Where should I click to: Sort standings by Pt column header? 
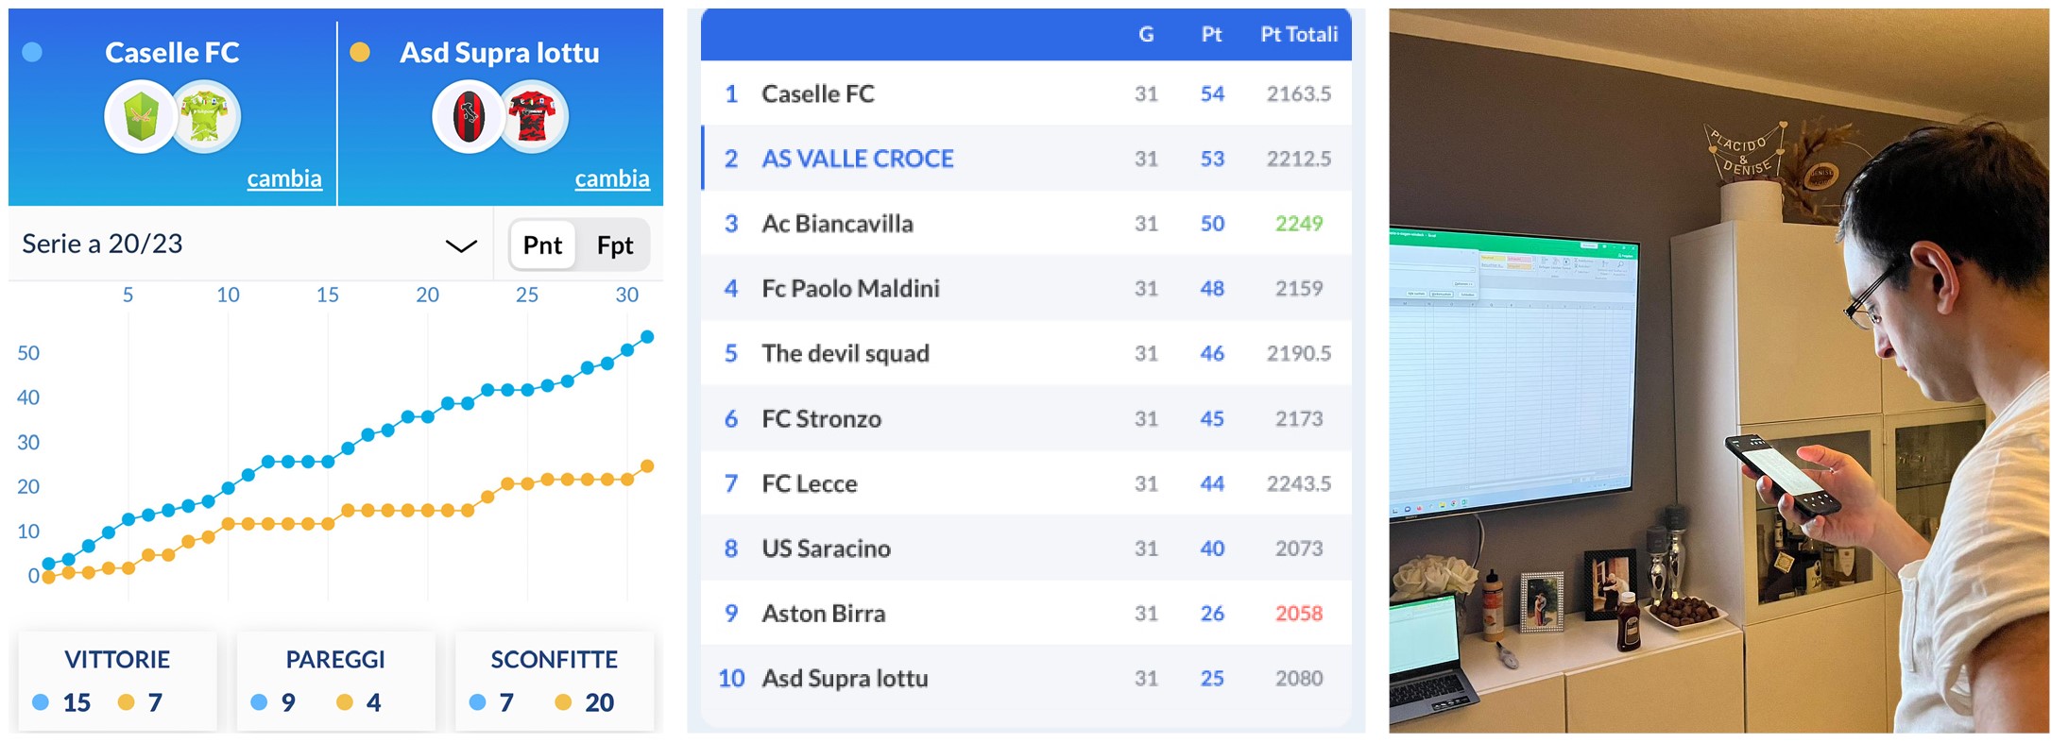[1211, 35]
